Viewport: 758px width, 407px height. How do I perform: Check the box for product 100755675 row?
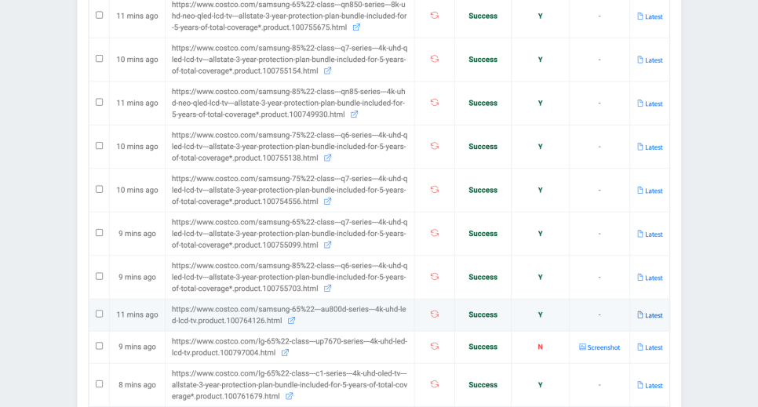(99, 15)
